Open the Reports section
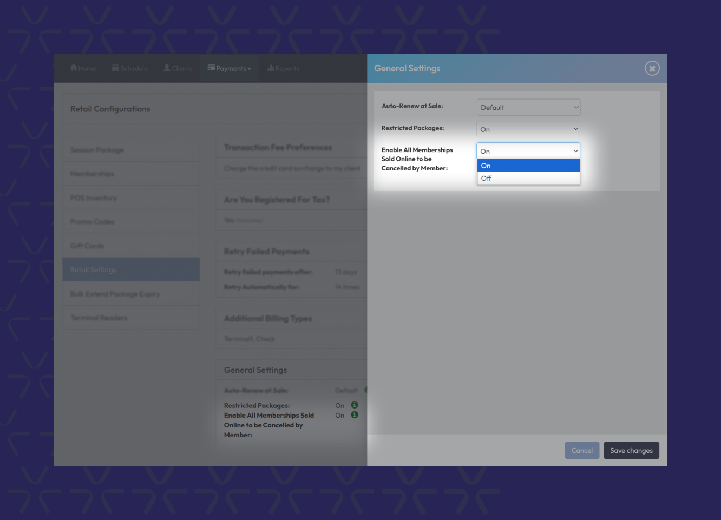 [283, 69]
